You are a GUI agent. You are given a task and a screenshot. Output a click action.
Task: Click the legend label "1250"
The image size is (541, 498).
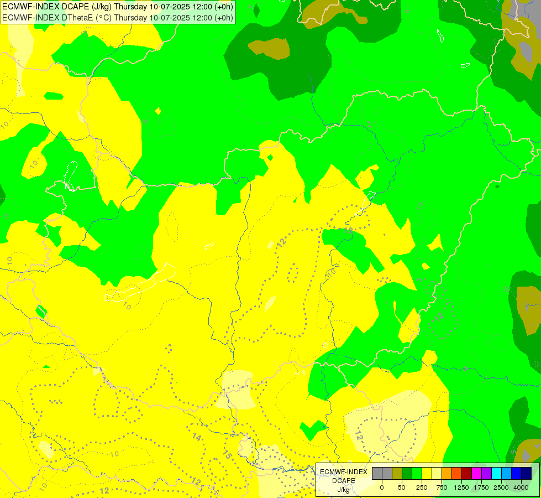461,487
